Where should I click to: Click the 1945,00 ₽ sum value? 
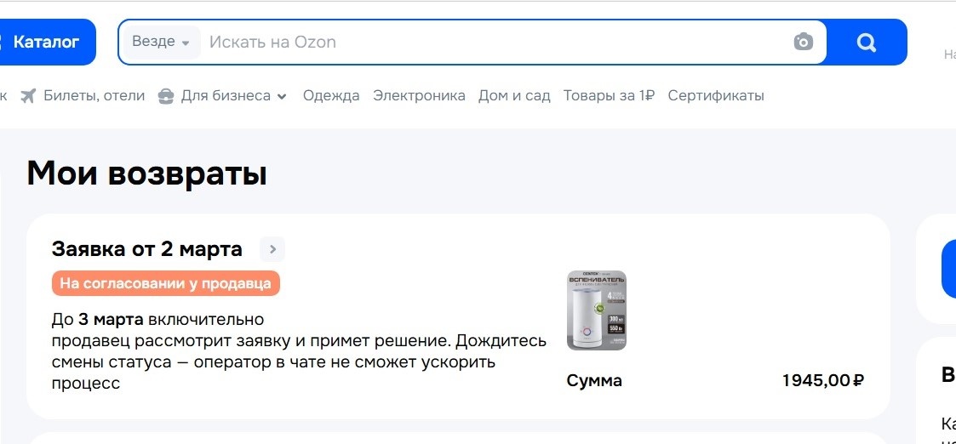pos(823,381)
